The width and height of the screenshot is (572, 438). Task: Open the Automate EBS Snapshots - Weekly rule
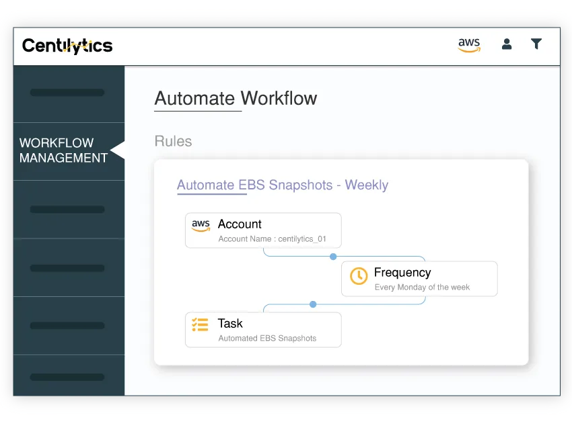tap(283, 185)
